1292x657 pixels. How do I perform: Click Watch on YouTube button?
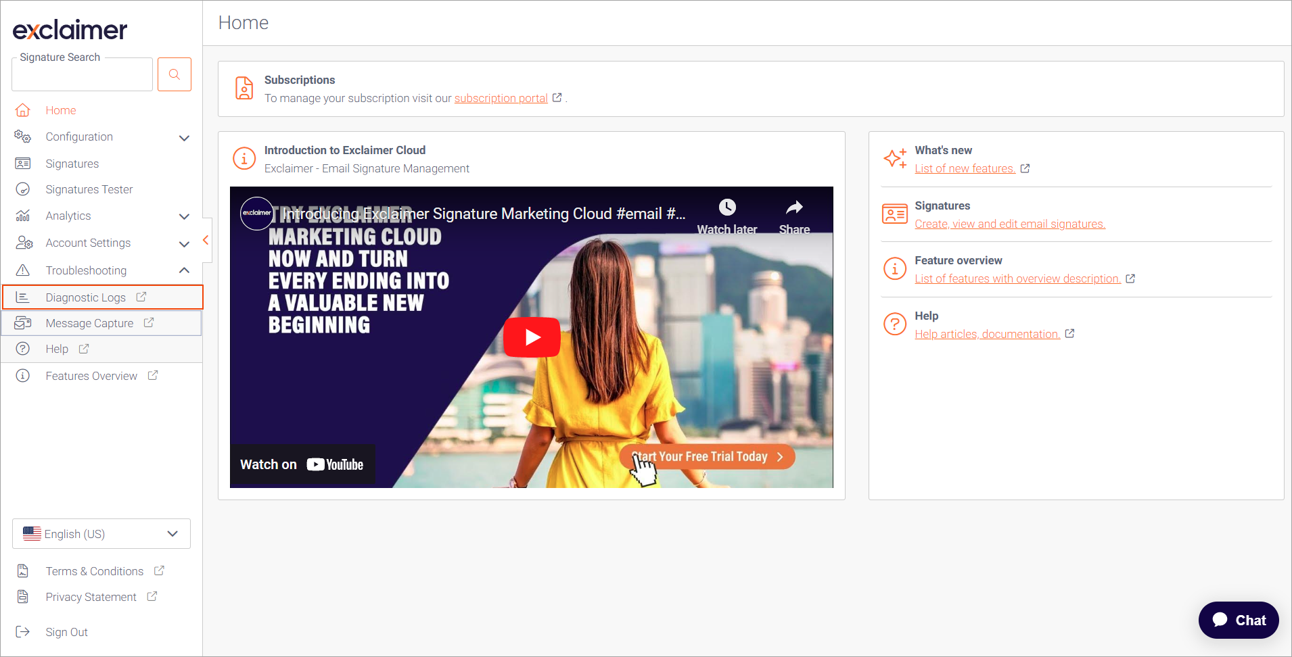(x=302, y=464)
